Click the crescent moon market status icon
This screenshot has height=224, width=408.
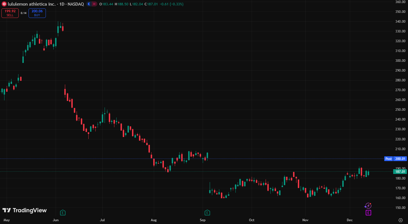point(89,4)
